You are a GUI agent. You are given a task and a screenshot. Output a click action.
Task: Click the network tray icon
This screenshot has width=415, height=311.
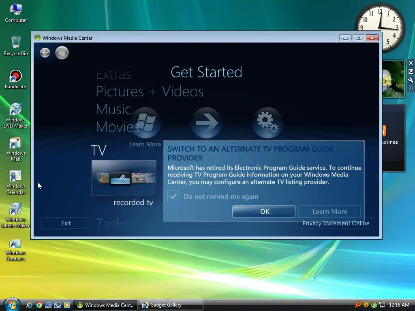point(382,305)
